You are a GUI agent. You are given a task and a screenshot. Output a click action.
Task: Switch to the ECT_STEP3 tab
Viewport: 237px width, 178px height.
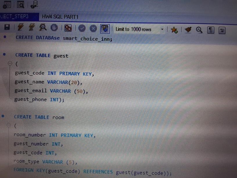15,17
